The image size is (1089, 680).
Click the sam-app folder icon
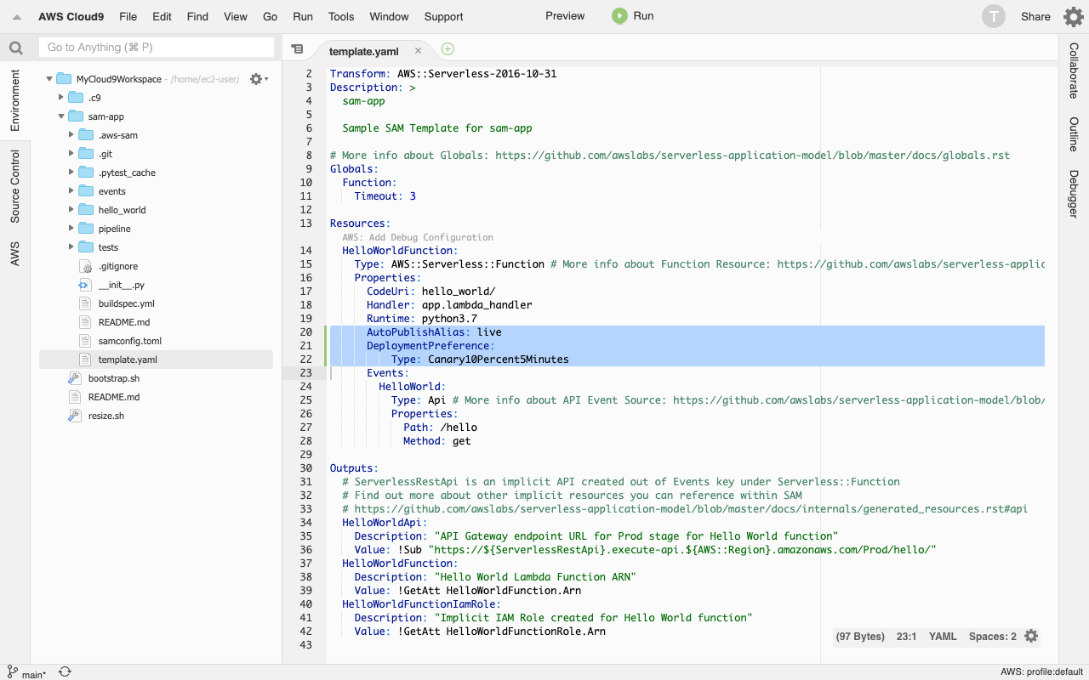(x=75, y=116)
